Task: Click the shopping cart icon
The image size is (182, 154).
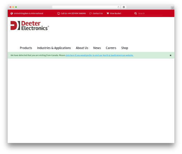Action: pyautogui.click(x=108, y=13)
